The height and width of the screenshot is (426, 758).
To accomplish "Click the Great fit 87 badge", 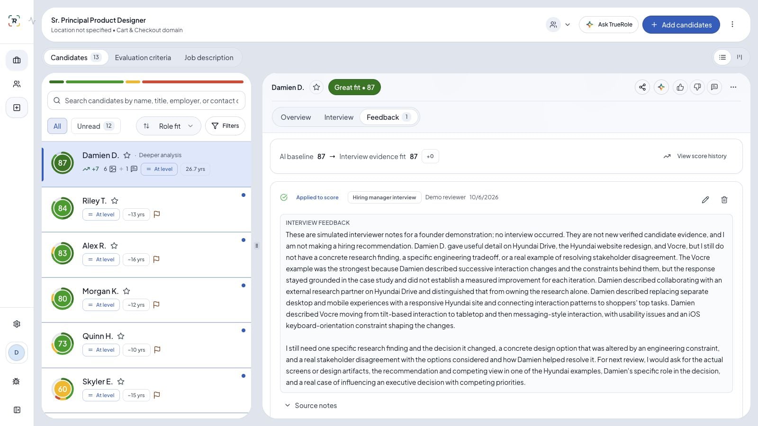I will [354, 87].
